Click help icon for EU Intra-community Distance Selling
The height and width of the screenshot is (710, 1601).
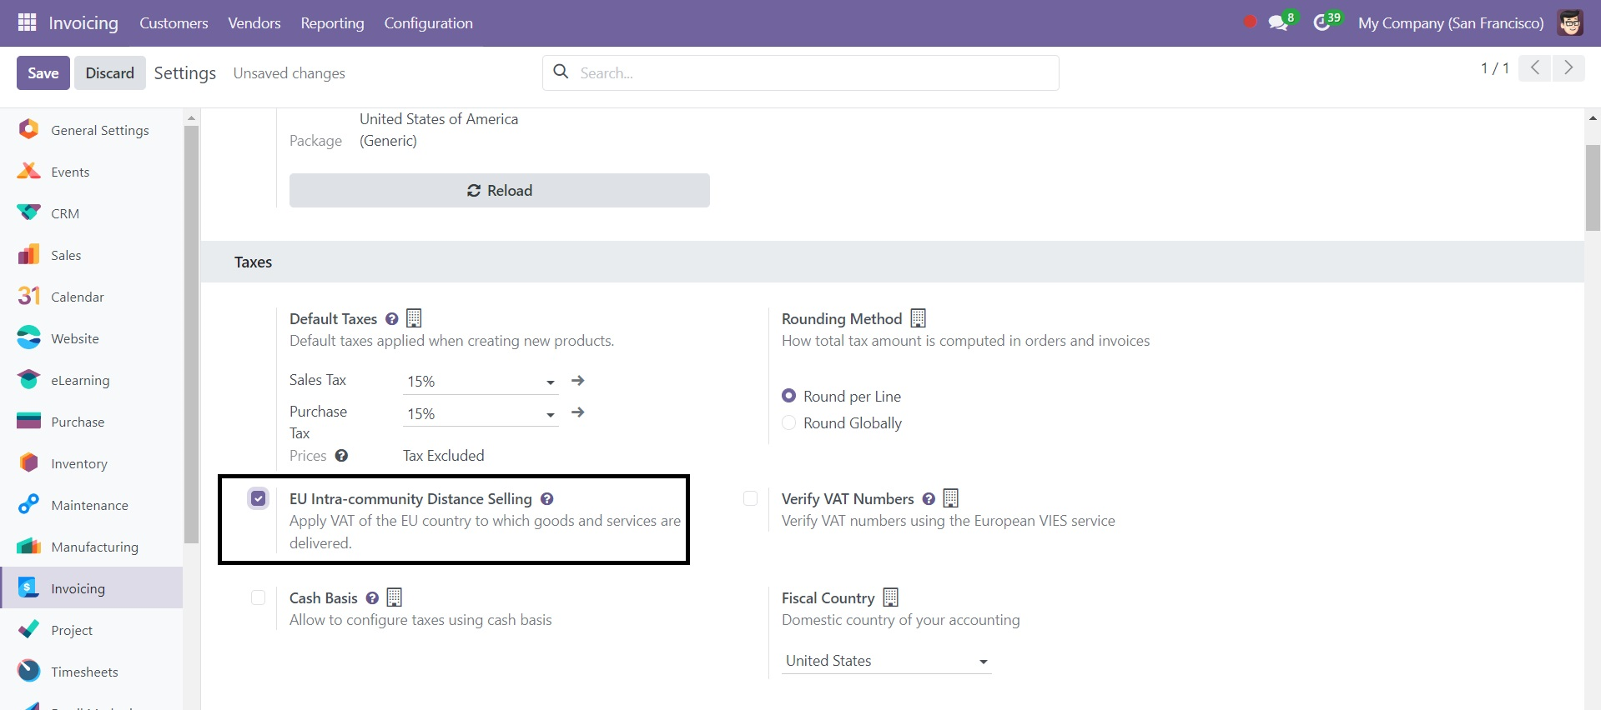547,499
